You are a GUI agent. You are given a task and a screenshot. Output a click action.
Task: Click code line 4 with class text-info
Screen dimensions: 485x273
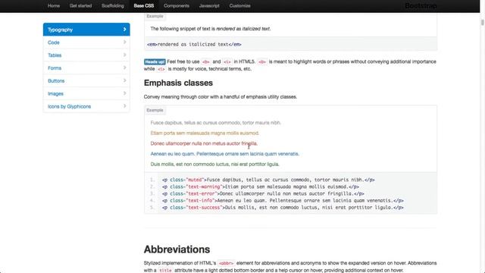click(283, 200)
